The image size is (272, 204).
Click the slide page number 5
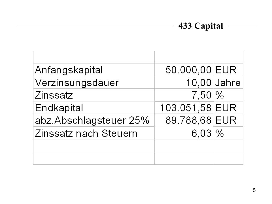point(254,190)
